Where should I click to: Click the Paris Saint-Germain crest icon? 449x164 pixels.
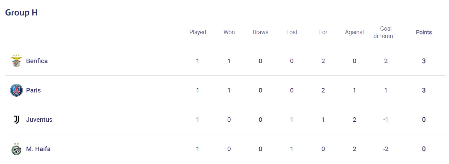click(16, 90)
